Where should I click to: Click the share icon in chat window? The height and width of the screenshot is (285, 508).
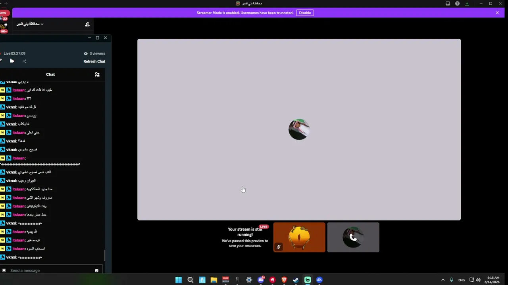(x=24, y=61)
